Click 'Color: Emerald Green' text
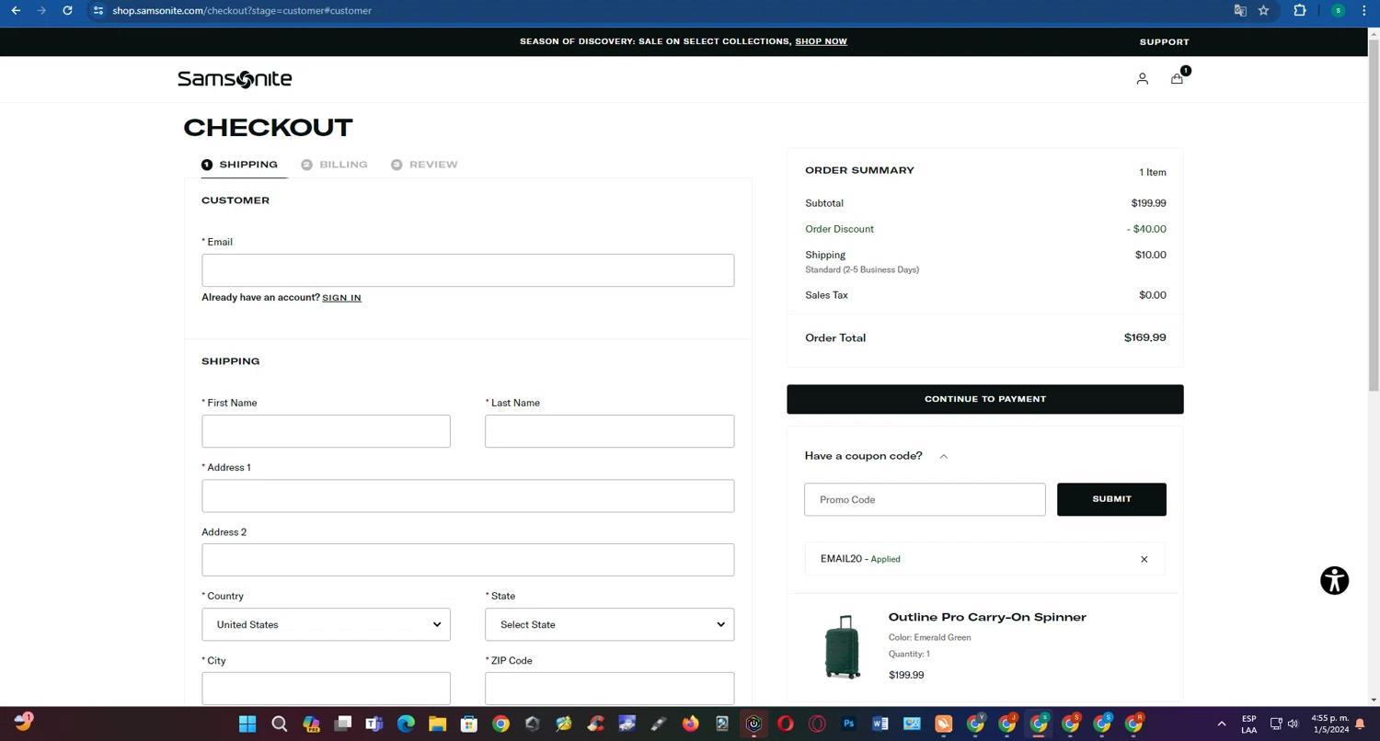This screenshot has width=1380, height=741. (929, 637)
